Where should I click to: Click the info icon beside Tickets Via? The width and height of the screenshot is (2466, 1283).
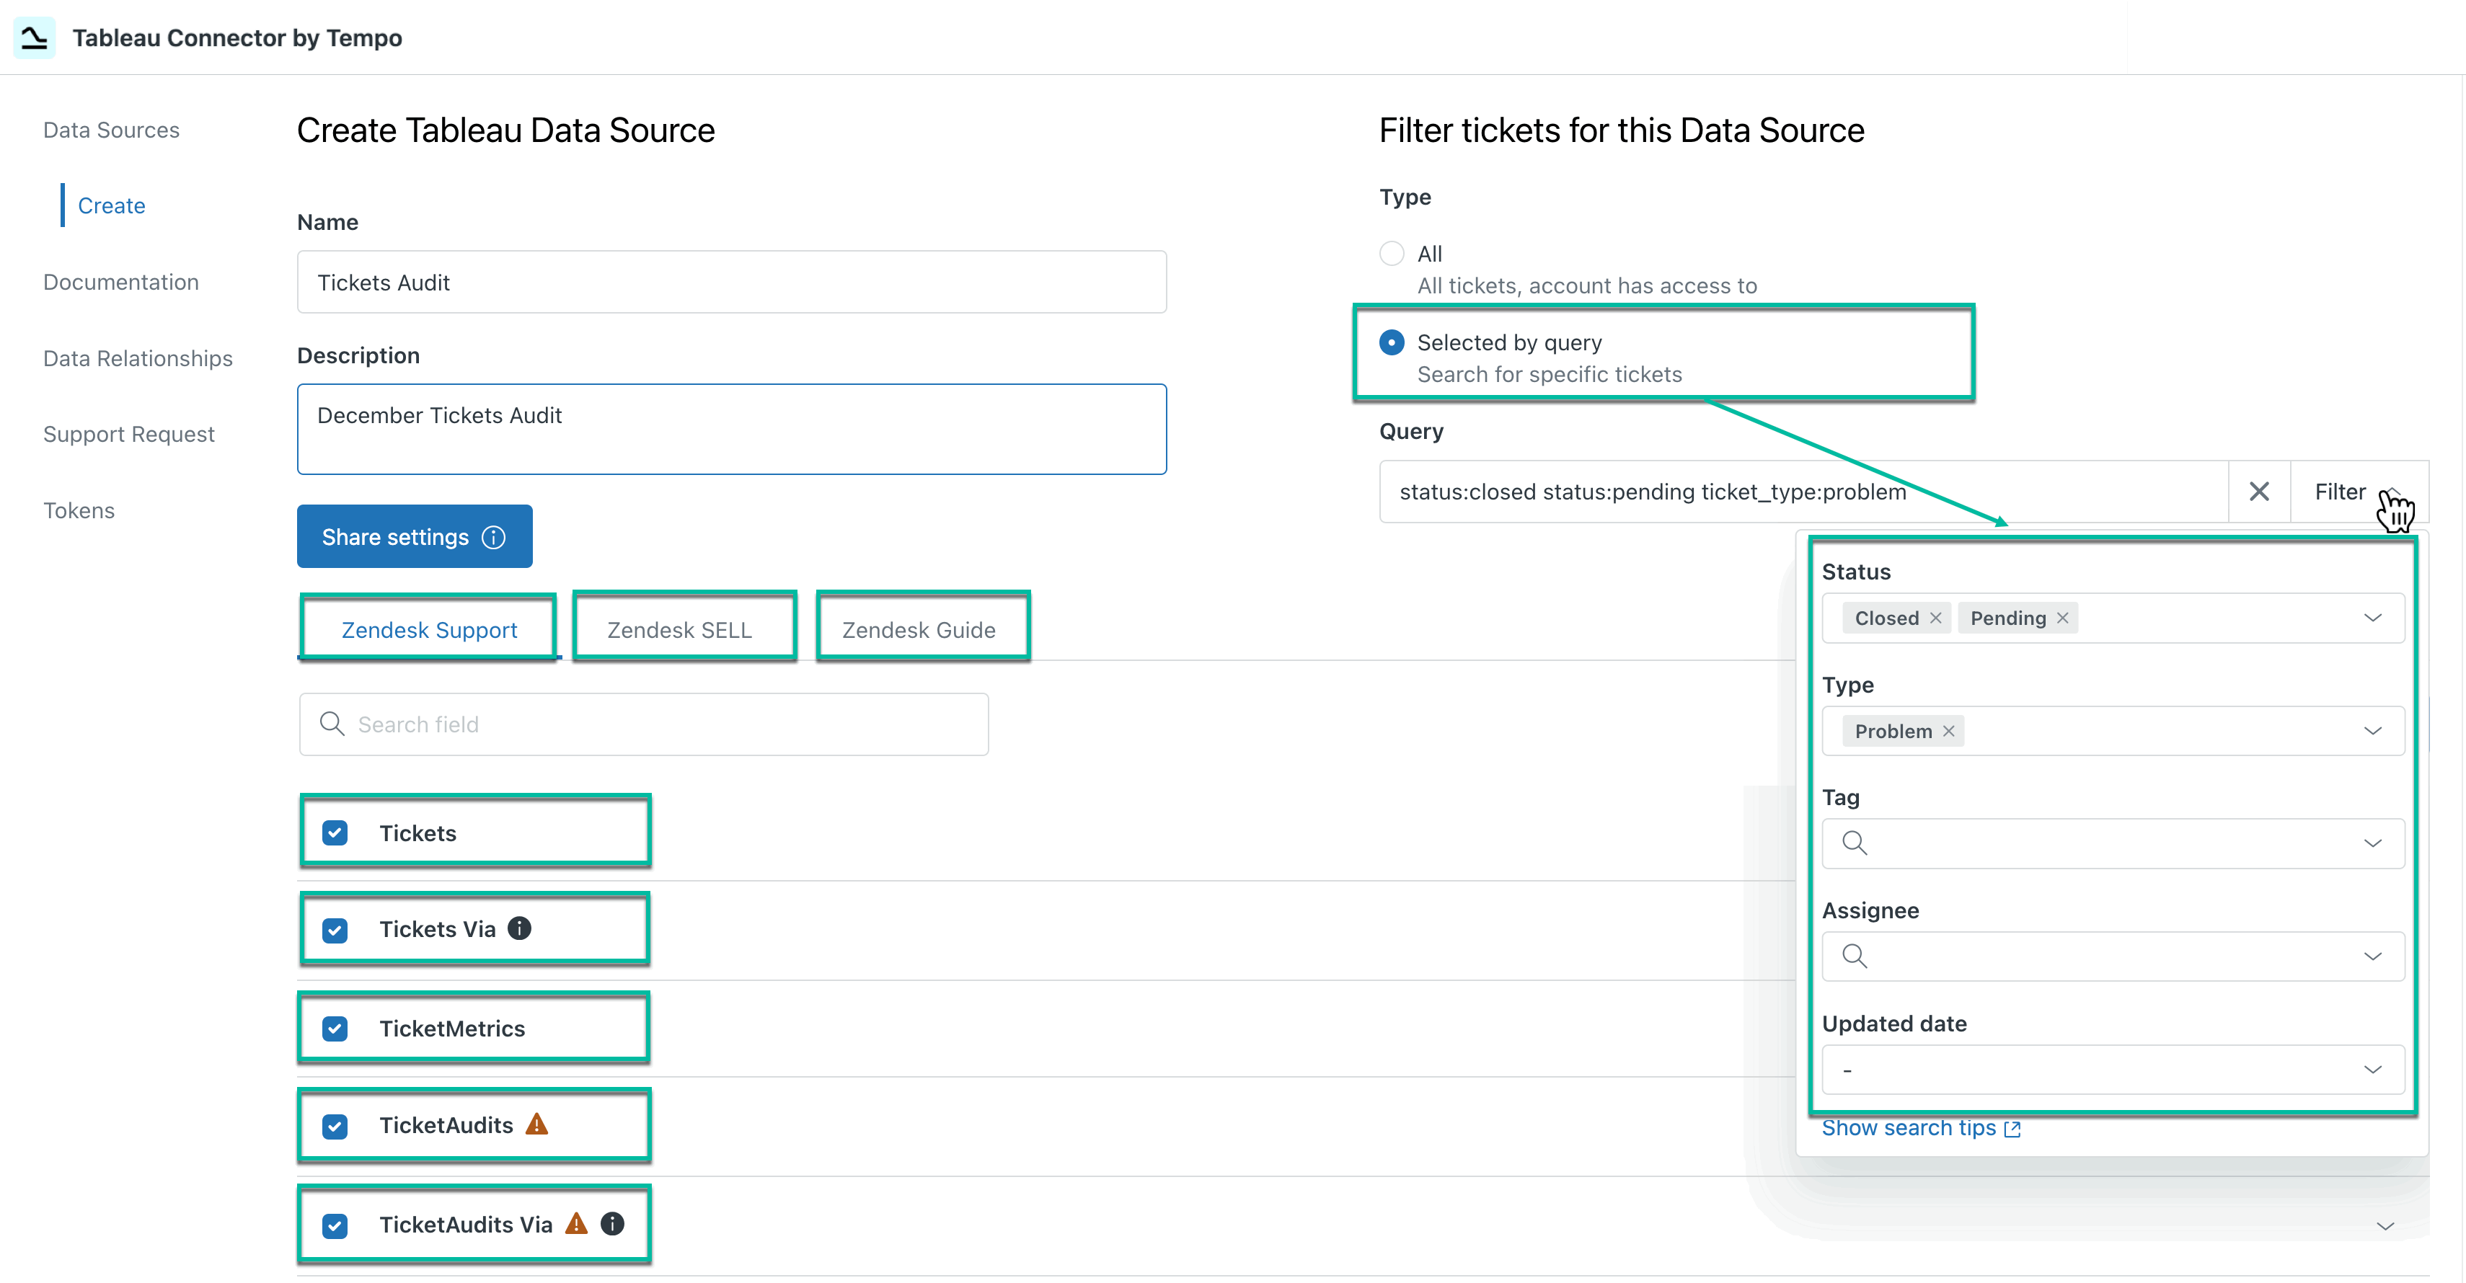click(519, 928)
